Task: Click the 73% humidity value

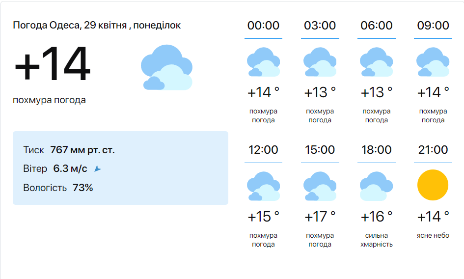Action: (x=82, y=188)
